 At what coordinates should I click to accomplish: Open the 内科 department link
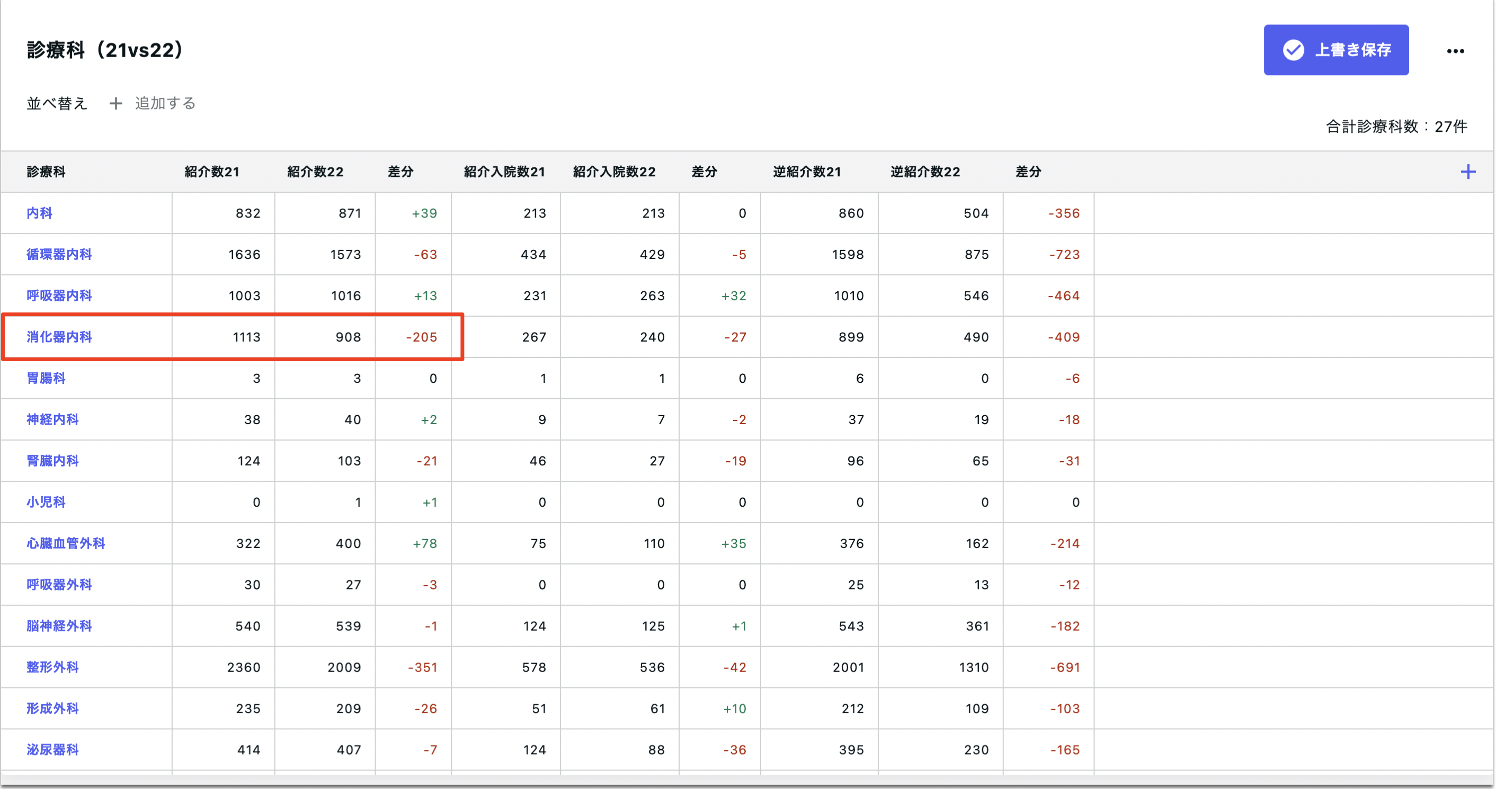(x=40, y=213)
